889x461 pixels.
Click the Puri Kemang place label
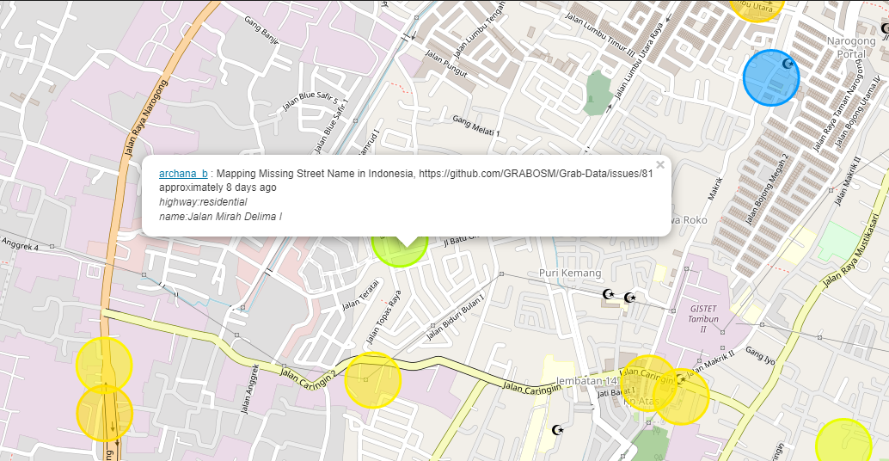[x=570, y=274]
